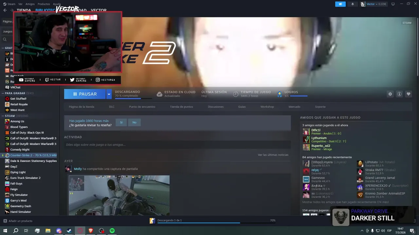Click Ver las últimas noticias link

273,155
